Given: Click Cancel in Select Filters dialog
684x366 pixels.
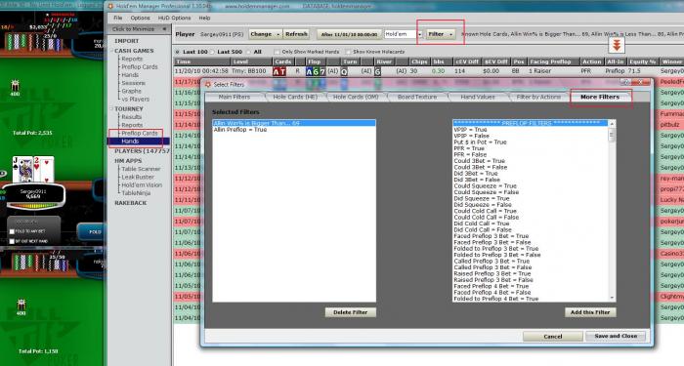Looking at the screenshot, I should 553,337.
